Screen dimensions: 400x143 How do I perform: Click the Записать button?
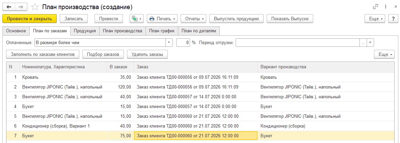pyautogui.click(x=74, y=19)
